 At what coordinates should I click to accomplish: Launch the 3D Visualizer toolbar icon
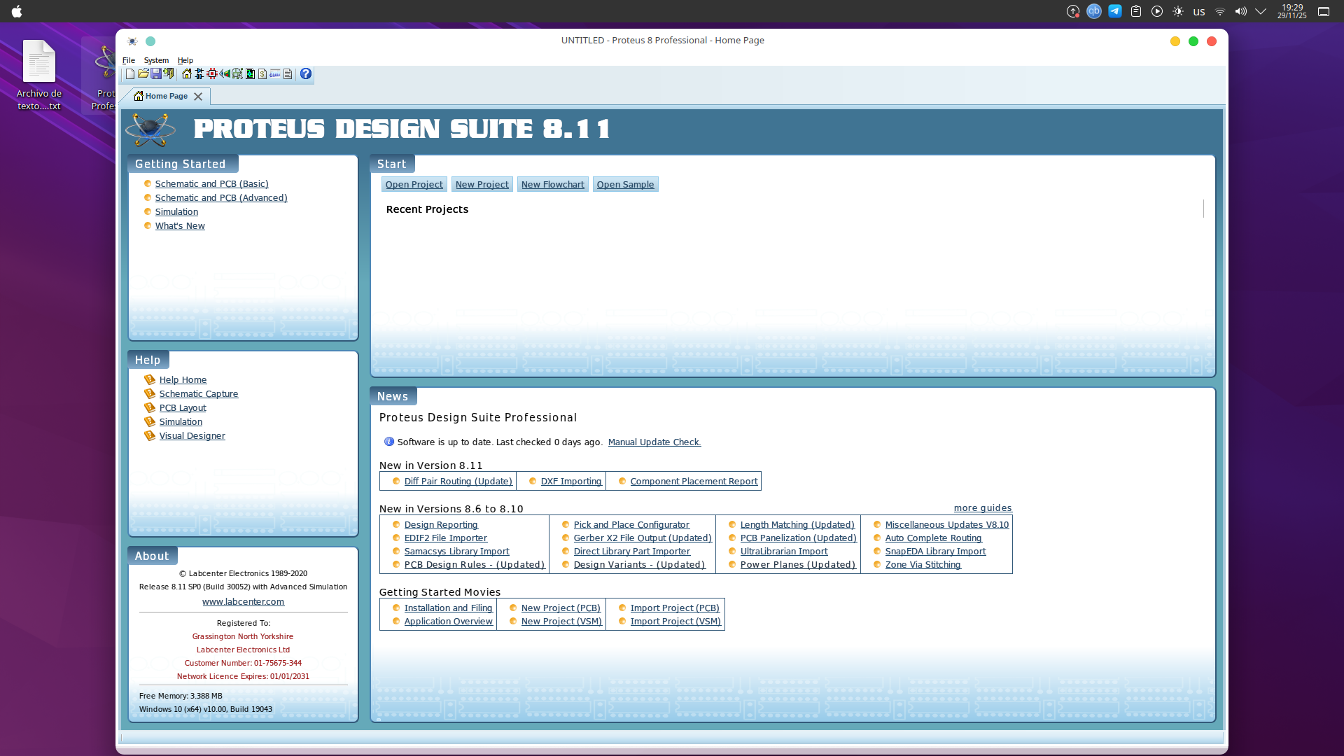225,74
